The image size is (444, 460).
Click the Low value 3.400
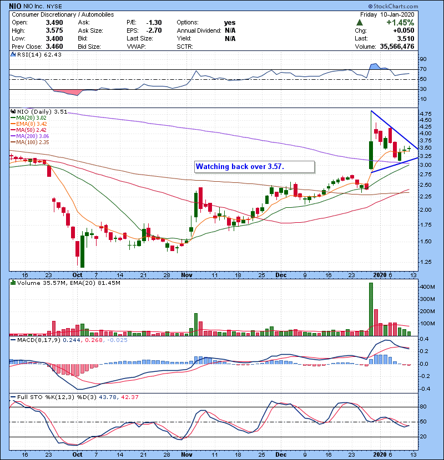point(54,39)
